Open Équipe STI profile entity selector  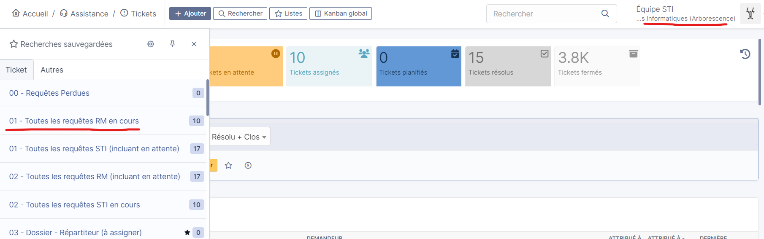click(x=685, y=13)
